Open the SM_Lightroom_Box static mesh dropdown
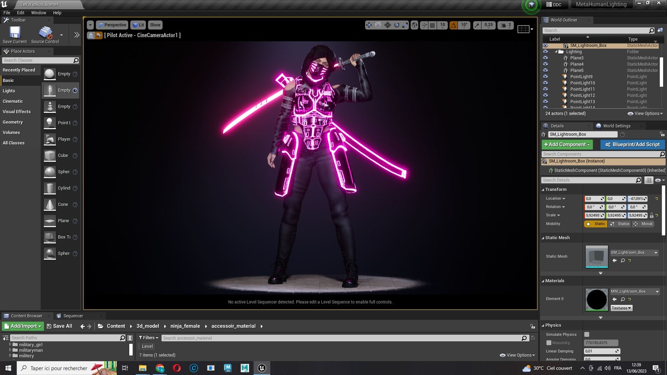 [x=634, y=253]
